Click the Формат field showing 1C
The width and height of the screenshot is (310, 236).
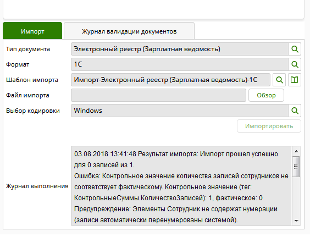(180, 64)
